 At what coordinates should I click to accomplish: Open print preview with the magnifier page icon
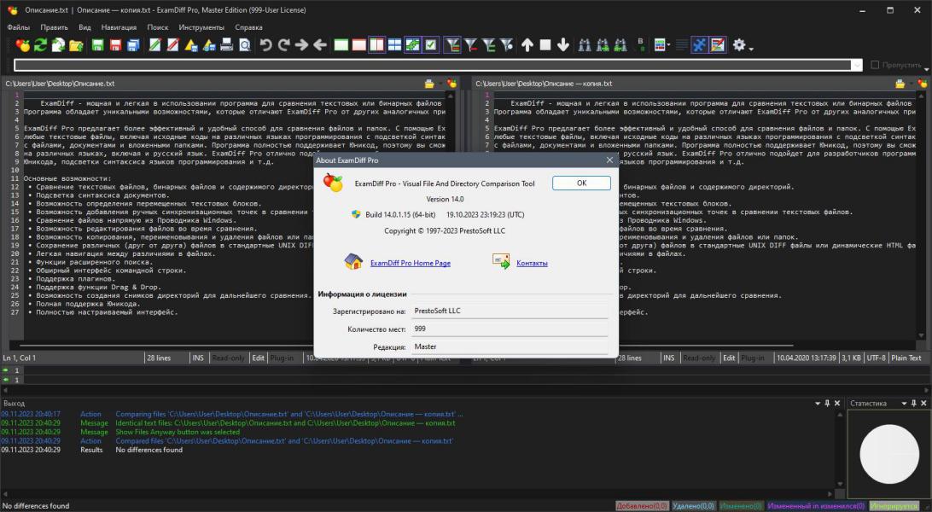click(x=244, y=45)
